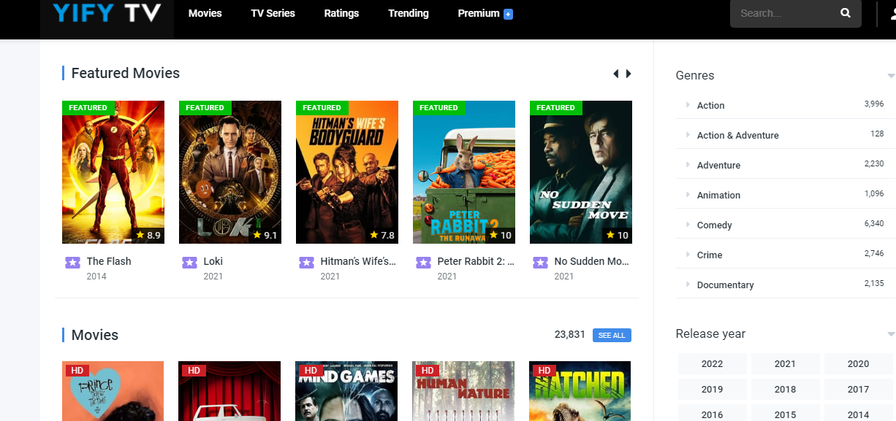Click the HD badge on Human Nature poster
The height and width of the screenshot is (421, 896).
click(428, 371)
